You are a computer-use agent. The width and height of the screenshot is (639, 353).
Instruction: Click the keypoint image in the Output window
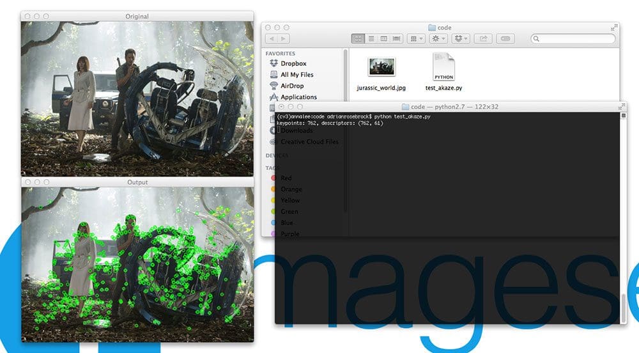pyautogui.click(x=137, y=265)
